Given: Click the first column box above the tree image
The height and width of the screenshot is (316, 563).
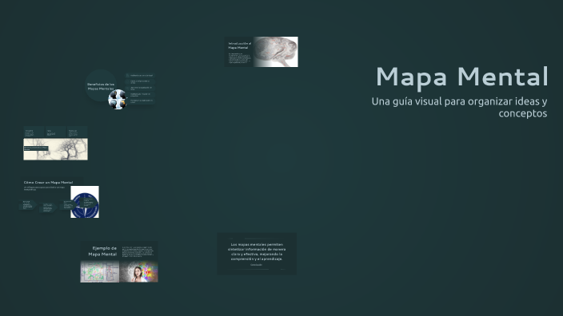Looking at the screenshot, I should click(x=34, y=132).
